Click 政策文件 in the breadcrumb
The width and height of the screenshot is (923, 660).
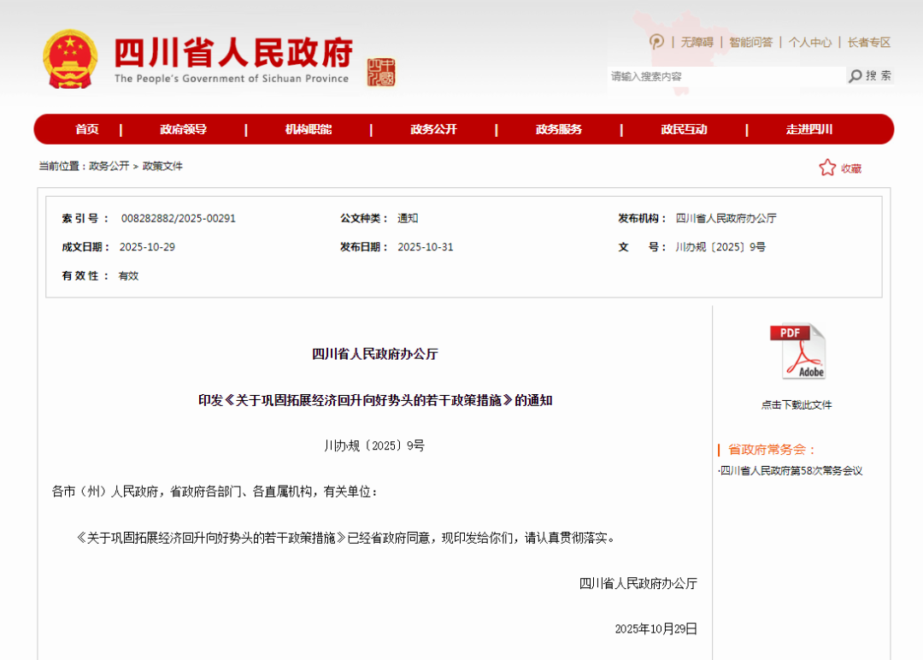162,166
